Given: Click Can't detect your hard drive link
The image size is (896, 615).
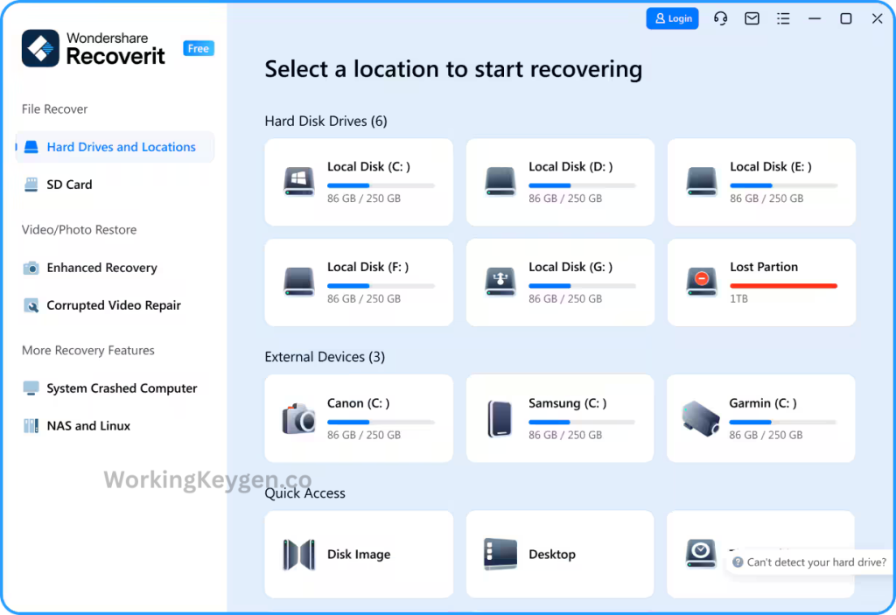Looking at the screenshot, I should click(x=814, y=563).
